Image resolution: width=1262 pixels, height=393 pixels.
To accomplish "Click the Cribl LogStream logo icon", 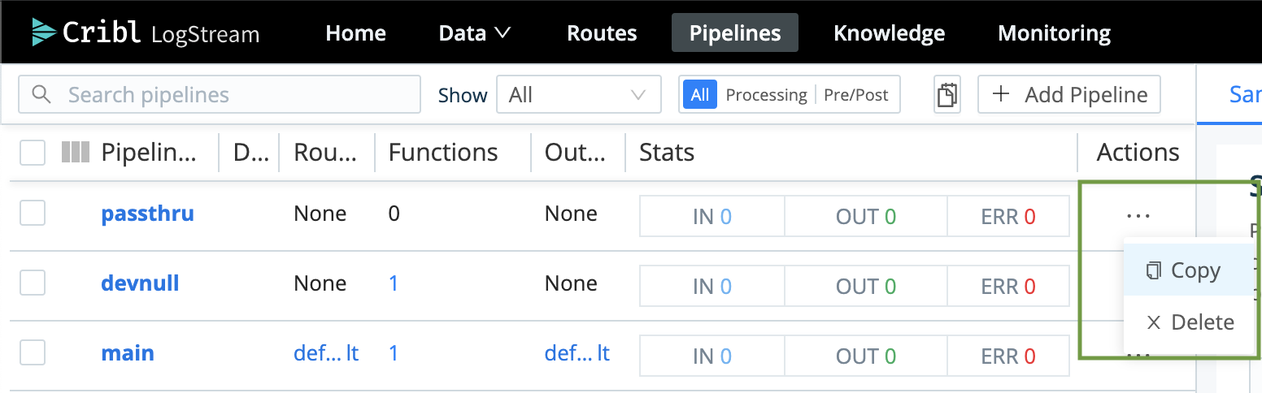I will click(43, 32).
